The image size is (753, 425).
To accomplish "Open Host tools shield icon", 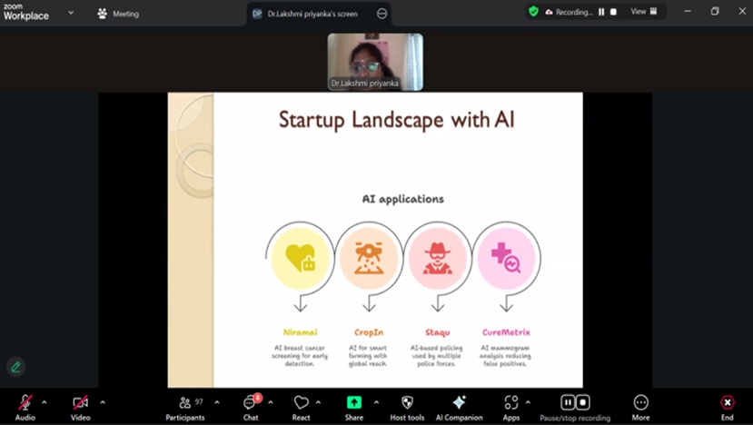I will [x=407, y=402].
